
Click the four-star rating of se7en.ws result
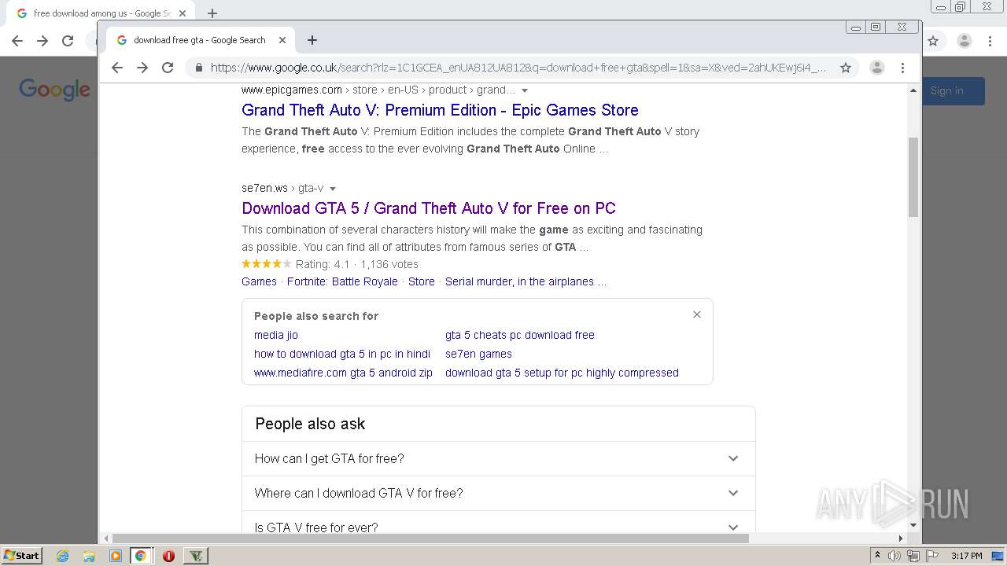pos(267,264)
